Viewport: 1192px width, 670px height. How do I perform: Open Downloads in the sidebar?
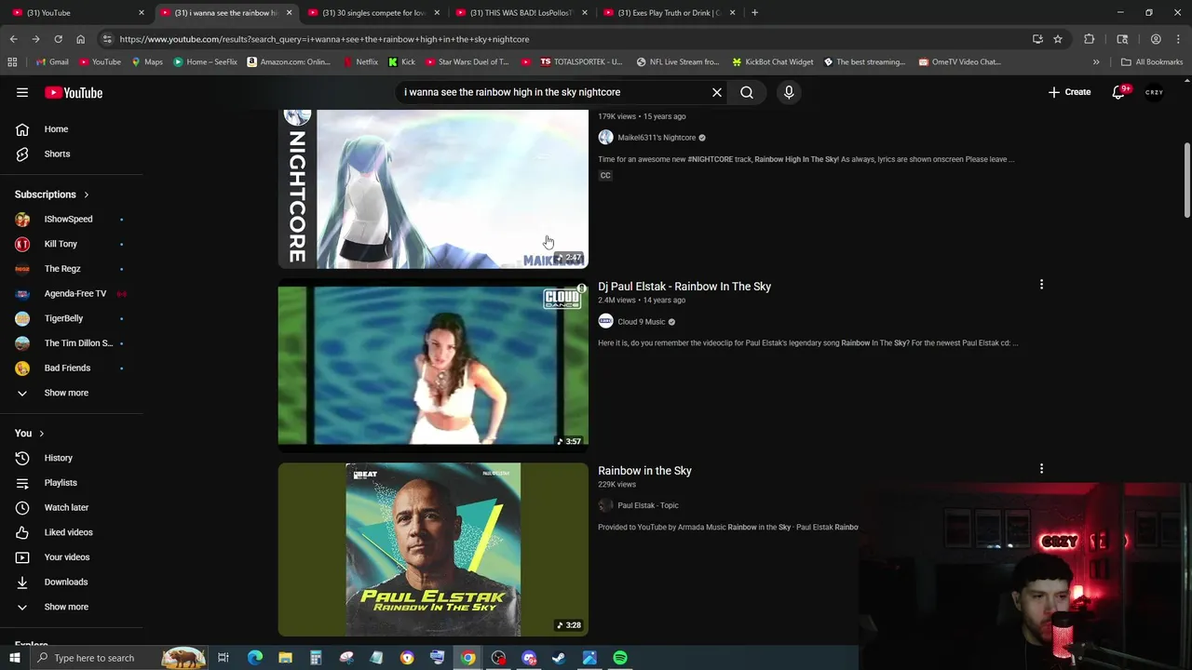65,582
